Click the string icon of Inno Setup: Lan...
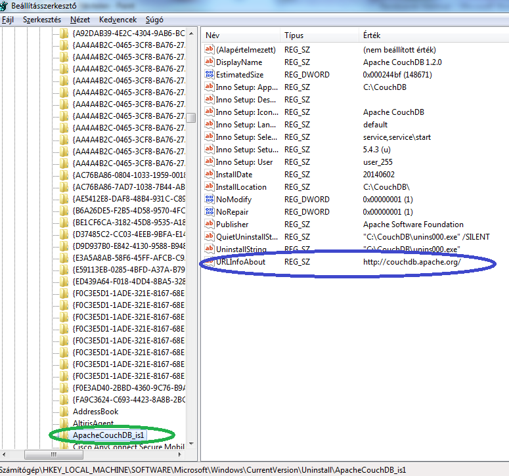 [209, 124]
